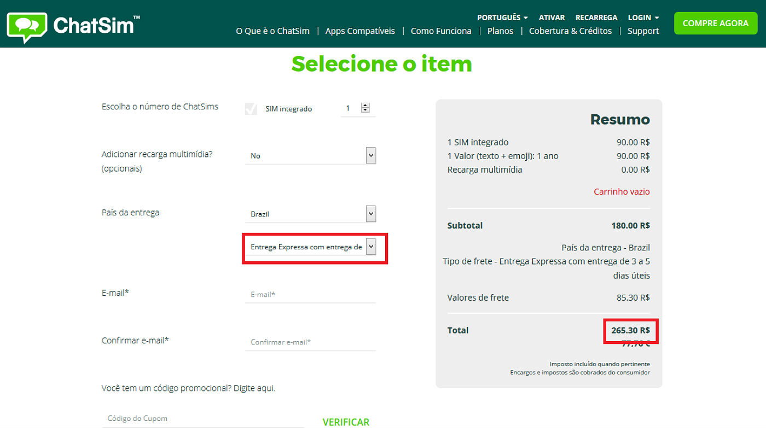Click the frete value 85.30 R$
The width and height of the screenshot is (766, 428).
[x=633, y=298]
